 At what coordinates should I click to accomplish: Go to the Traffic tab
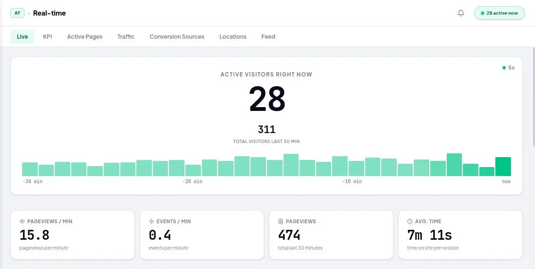(x=126, y=36)
